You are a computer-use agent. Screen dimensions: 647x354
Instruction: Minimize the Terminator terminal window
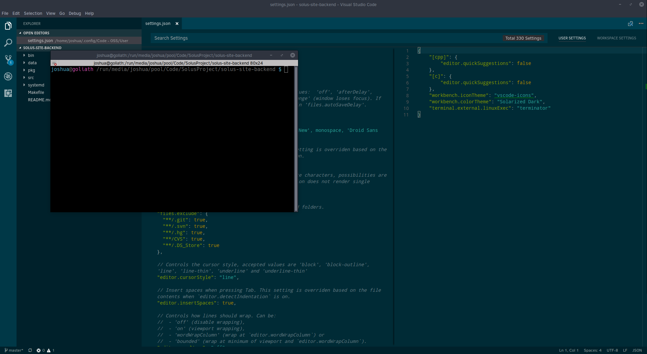click(x=271, y=55)
